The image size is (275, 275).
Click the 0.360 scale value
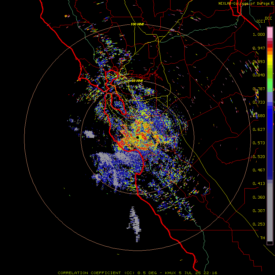click(259, 197)
